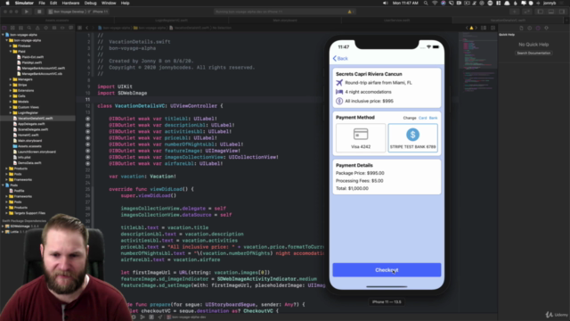
Task: Click the airplane icon beside Round-trip airfare
Action: 339,83
